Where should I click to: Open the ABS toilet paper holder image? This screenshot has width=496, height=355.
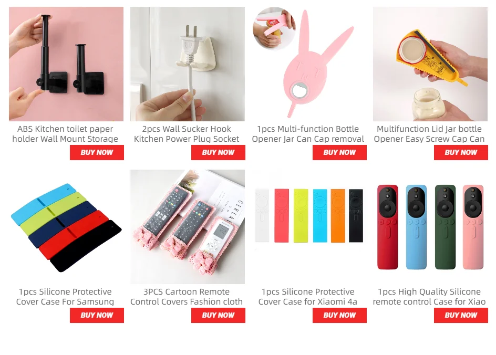pos(66,64)
